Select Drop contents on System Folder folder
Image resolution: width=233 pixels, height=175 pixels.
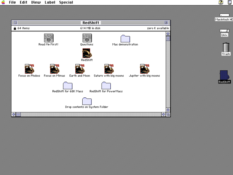tap(87, 101)
